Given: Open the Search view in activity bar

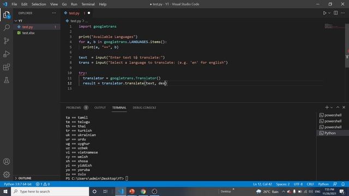Looking at the screenshot, I should [7, 28].
